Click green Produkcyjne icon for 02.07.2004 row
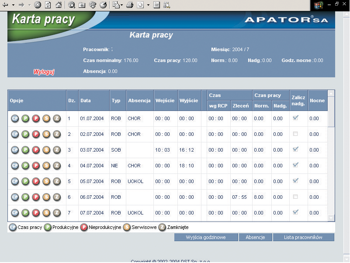 click(25, 134)
